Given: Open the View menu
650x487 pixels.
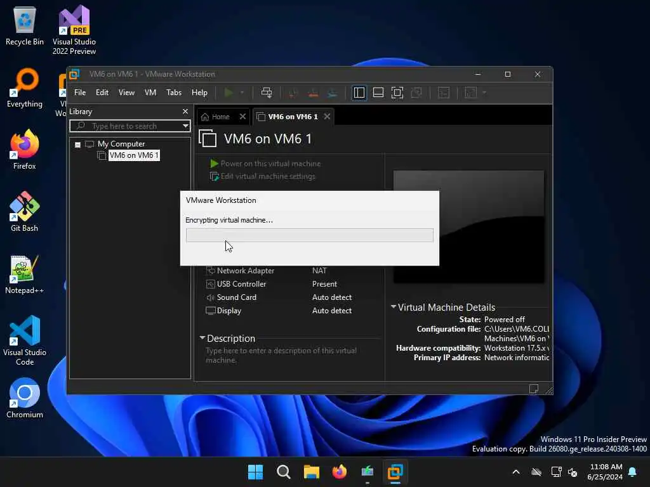Looking at the screenshot, I should pos(126,93).
